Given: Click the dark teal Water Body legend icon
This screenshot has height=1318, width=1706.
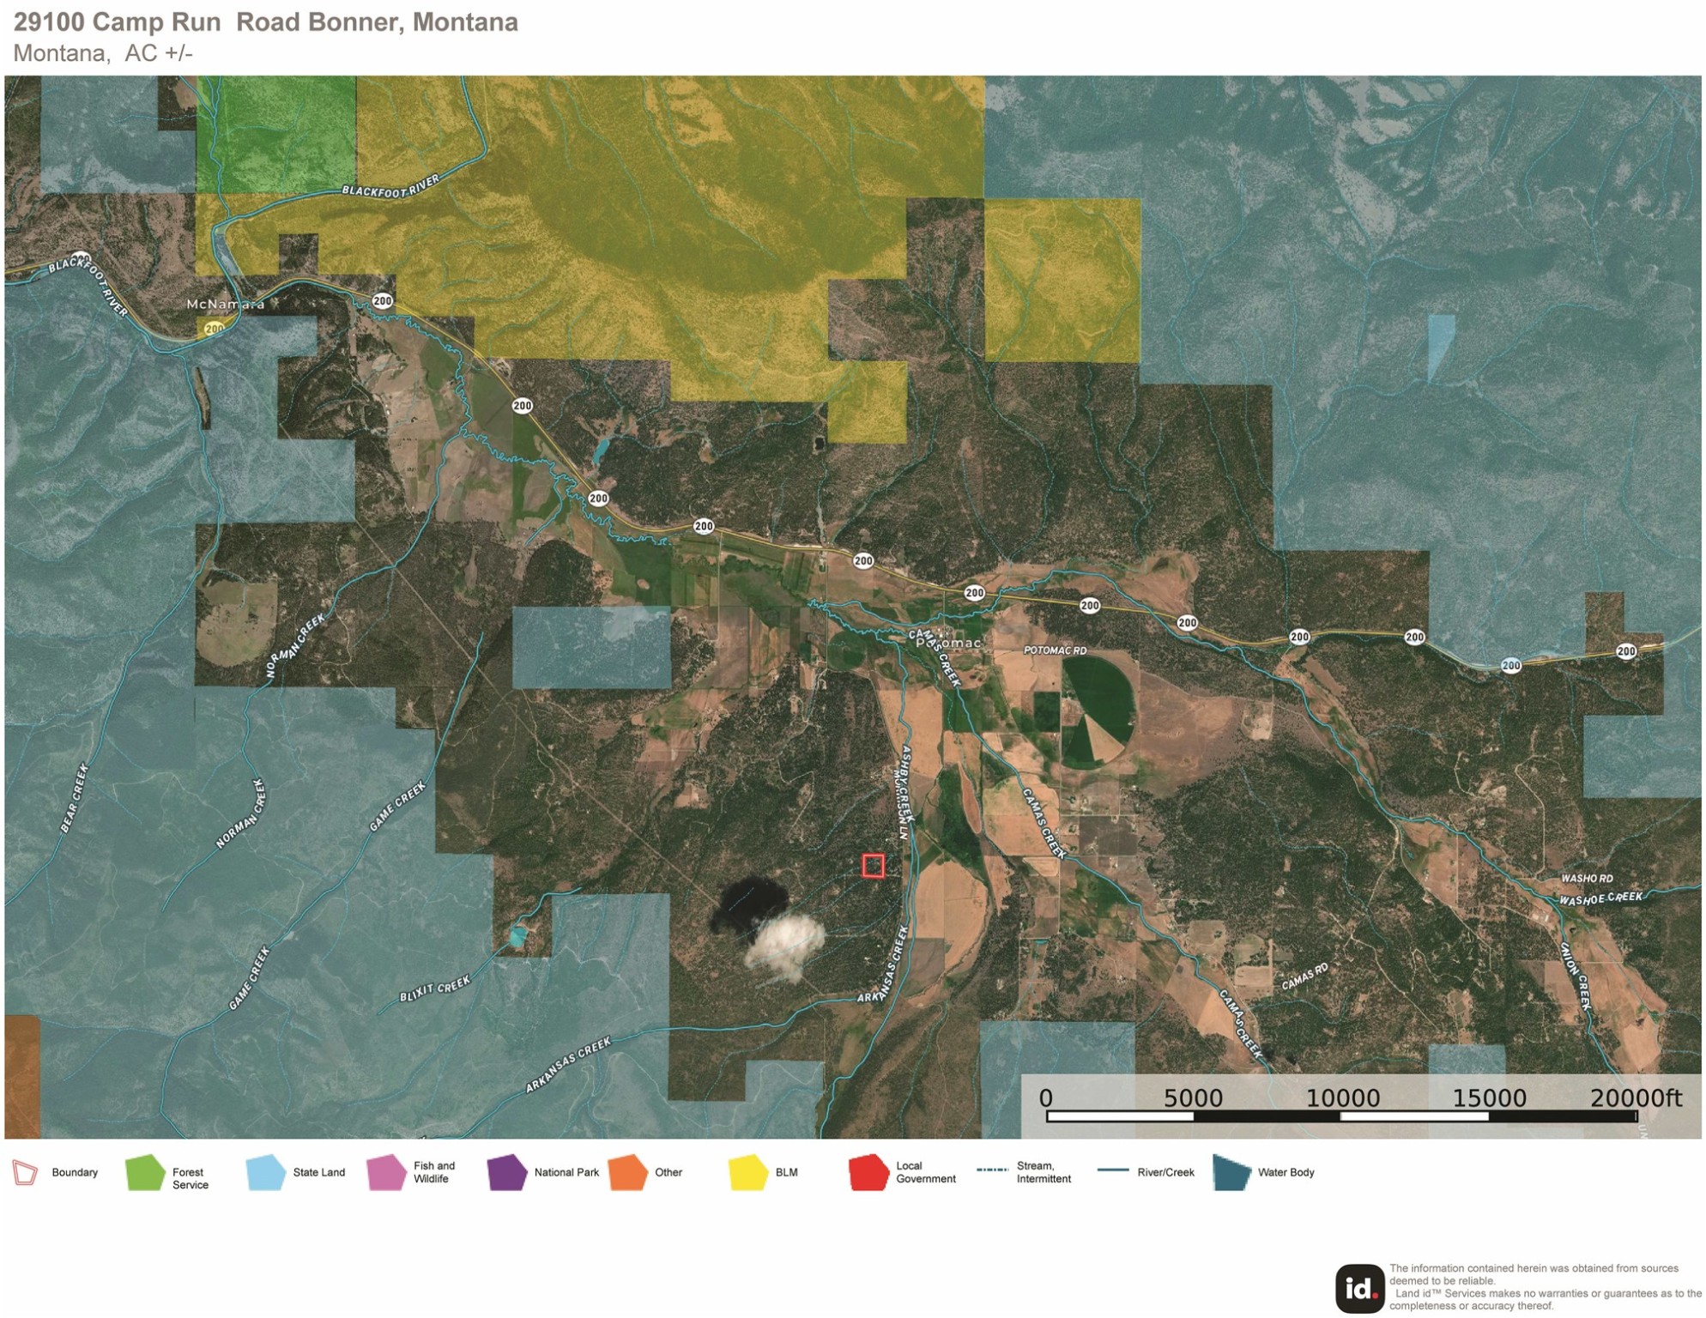Looking at the screenshot, I should coord(1232,1172).
